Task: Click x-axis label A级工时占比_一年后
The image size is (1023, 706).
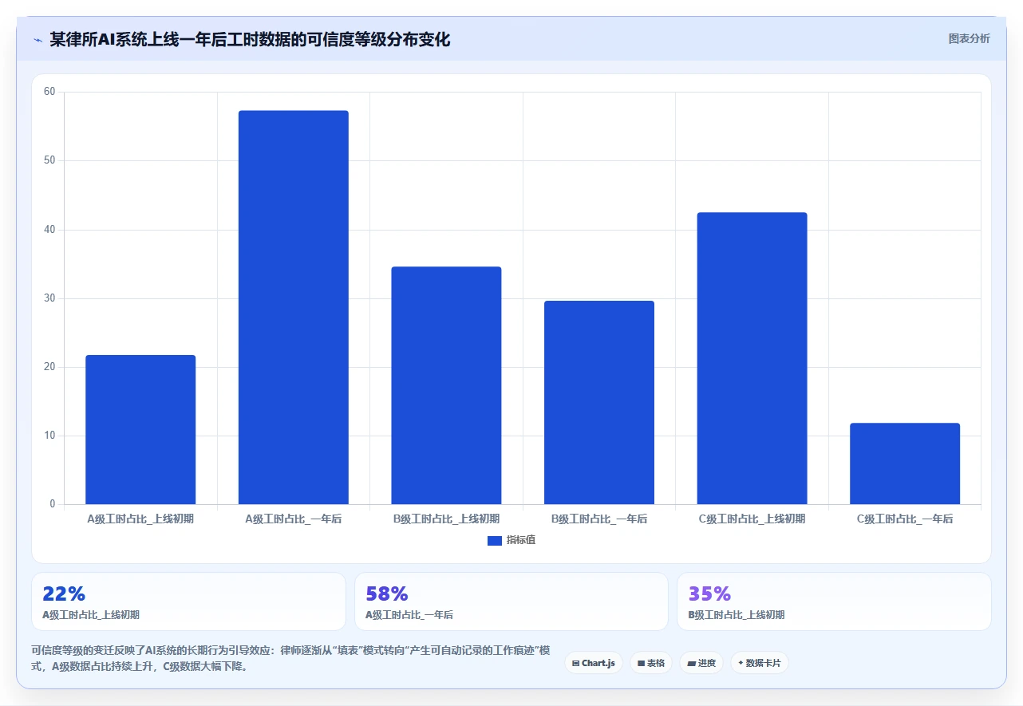Action: pos(294,519)
